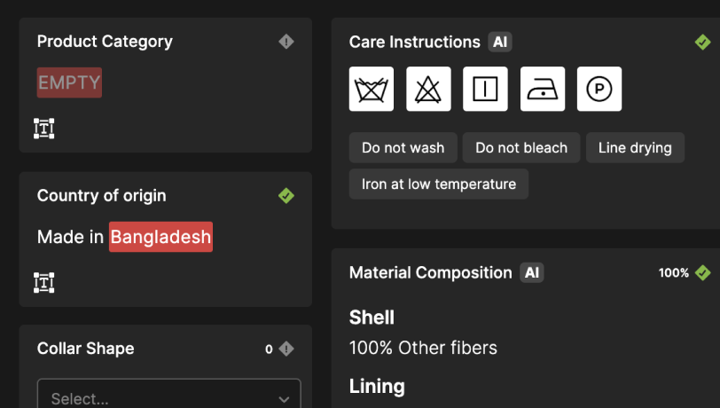Click the highlighted Bangladesh country value
This screenshot has width=720, height=408.
pos(160,237)
